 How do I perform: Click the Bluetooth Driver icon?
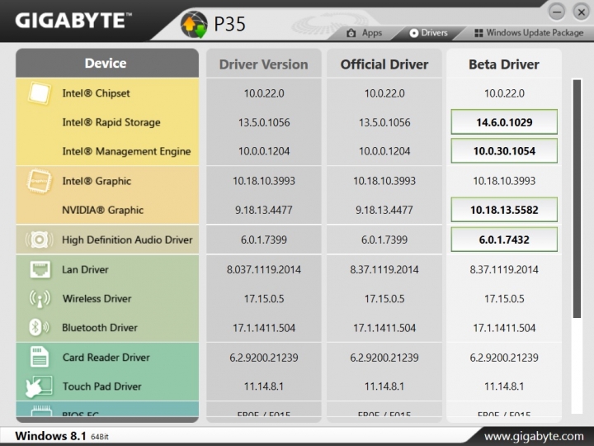click(x=39, y=328)
